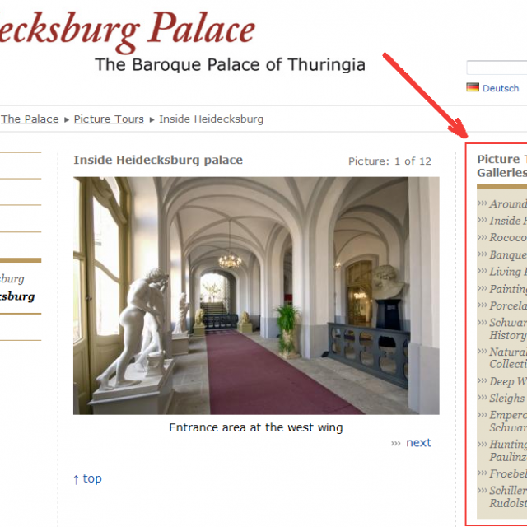Click the next picture link
527x527 pixels.
pyautogui.click(x=418, y=443)
